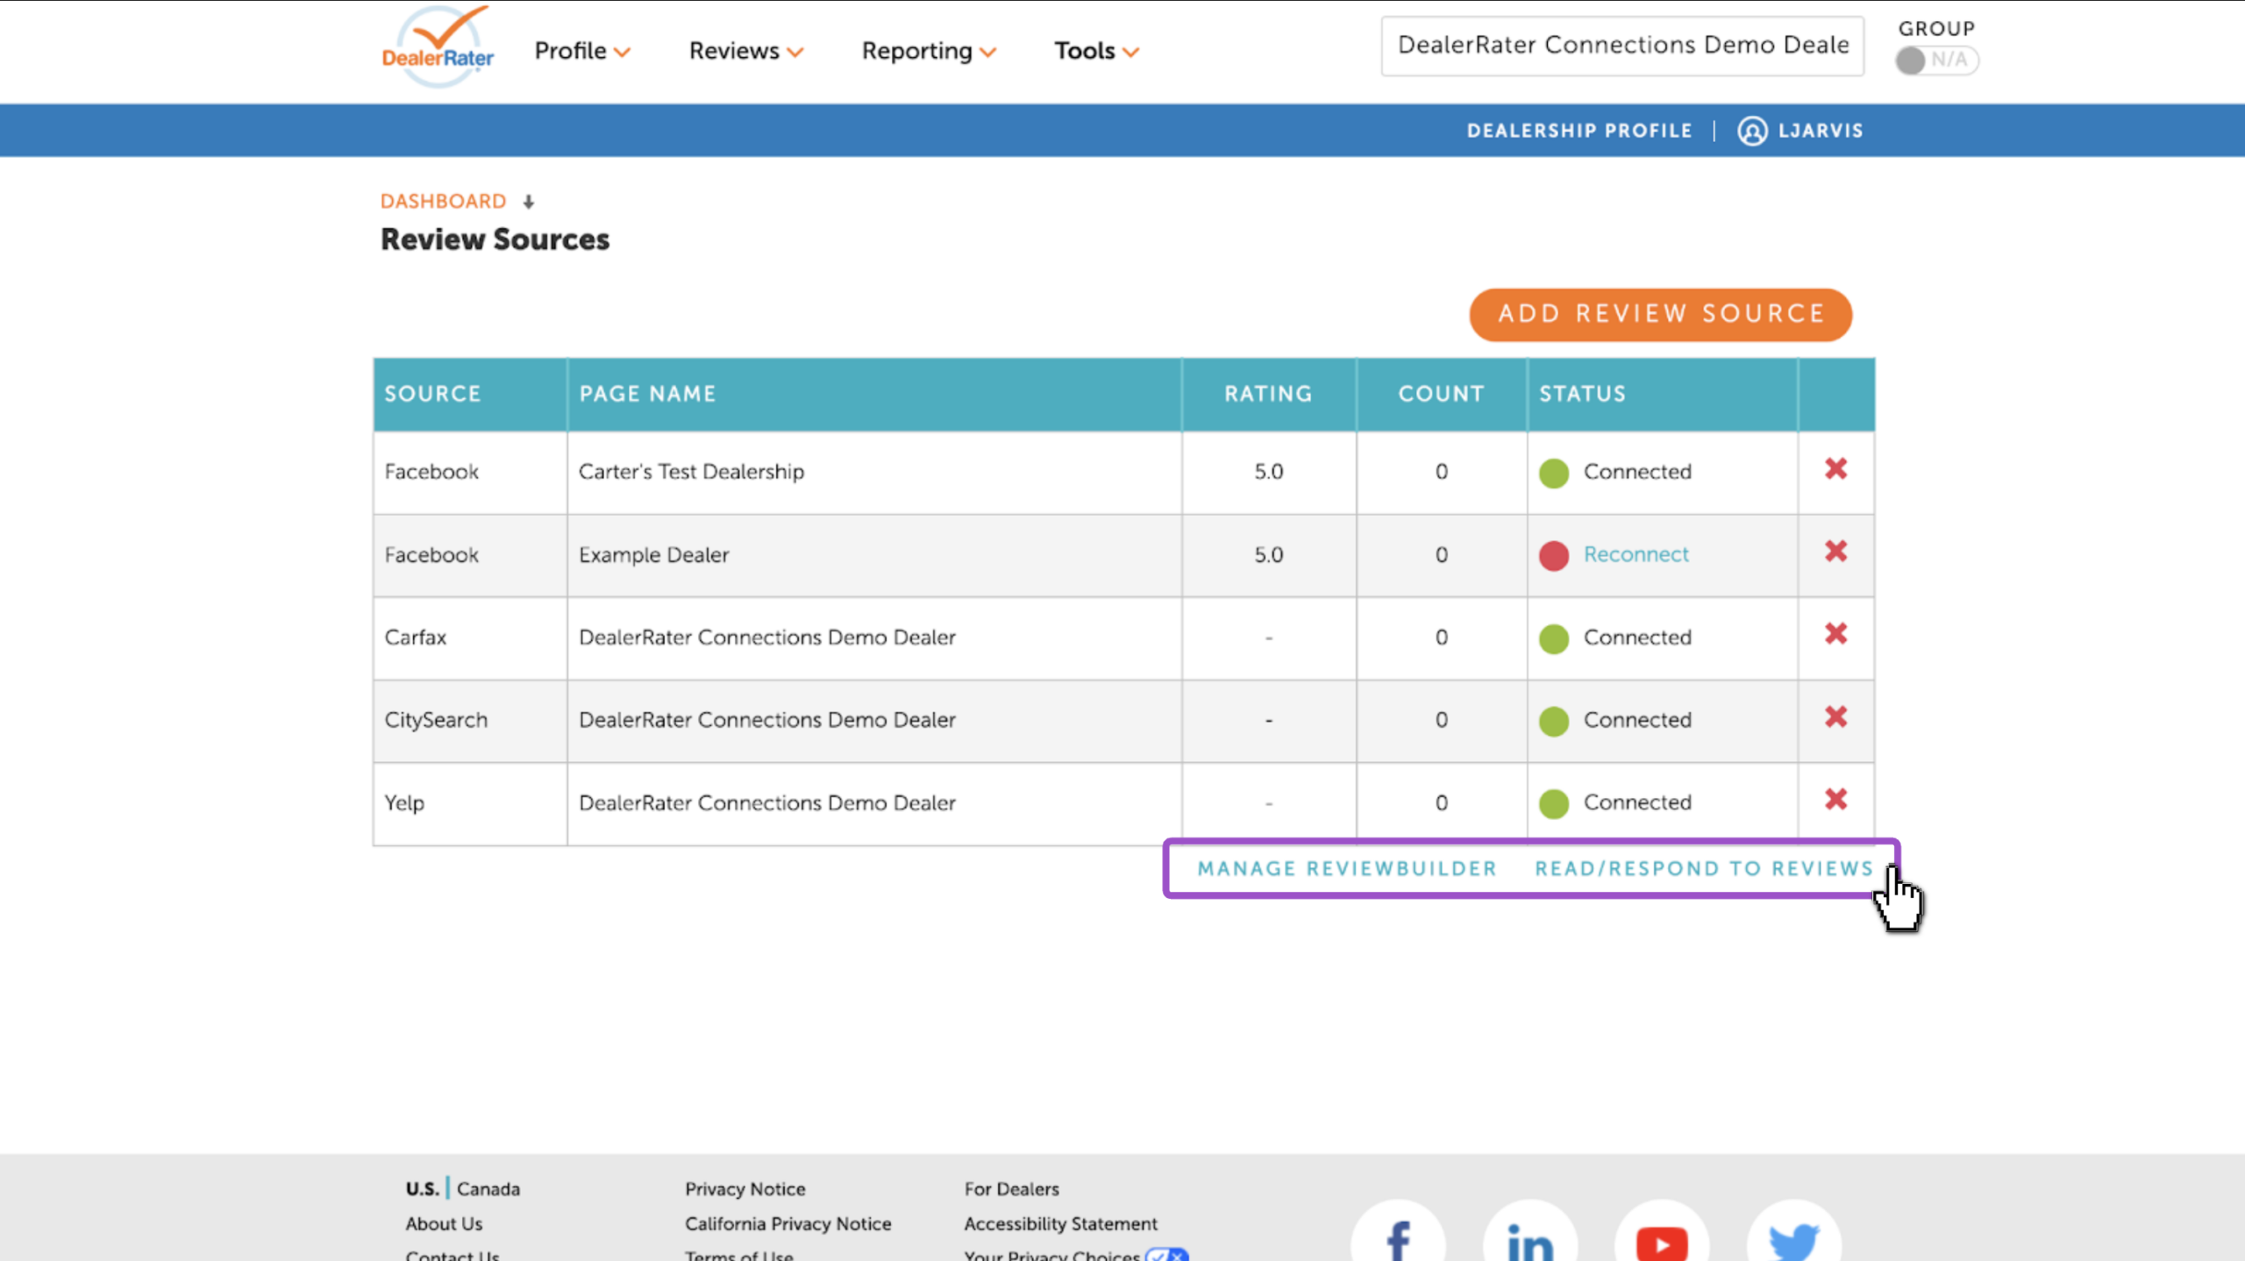Select the 'Example Dealer' page name cell
Image resolution: width=2245 pixels, height=1261 pixels.
tap(874, 555)
